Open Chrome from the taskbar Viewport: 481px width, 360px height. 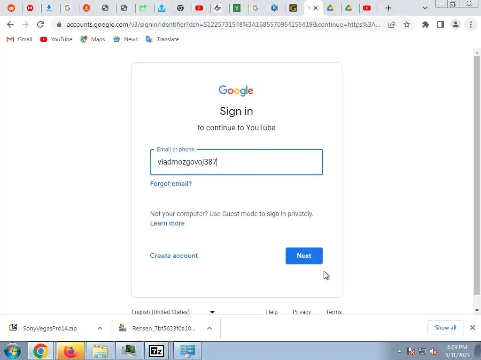(41, 351)
